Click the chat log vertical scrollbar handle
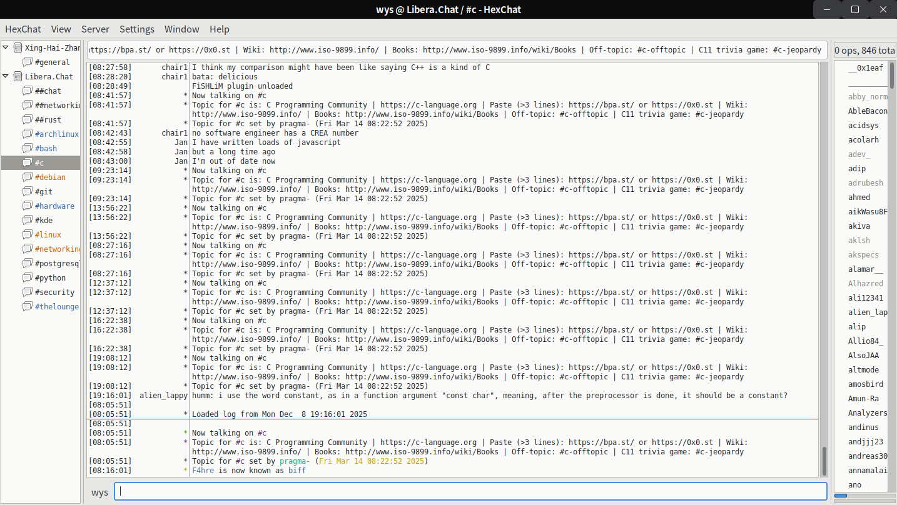The width and height of the screenshot is (897, 505). click(x=824, y=461)
